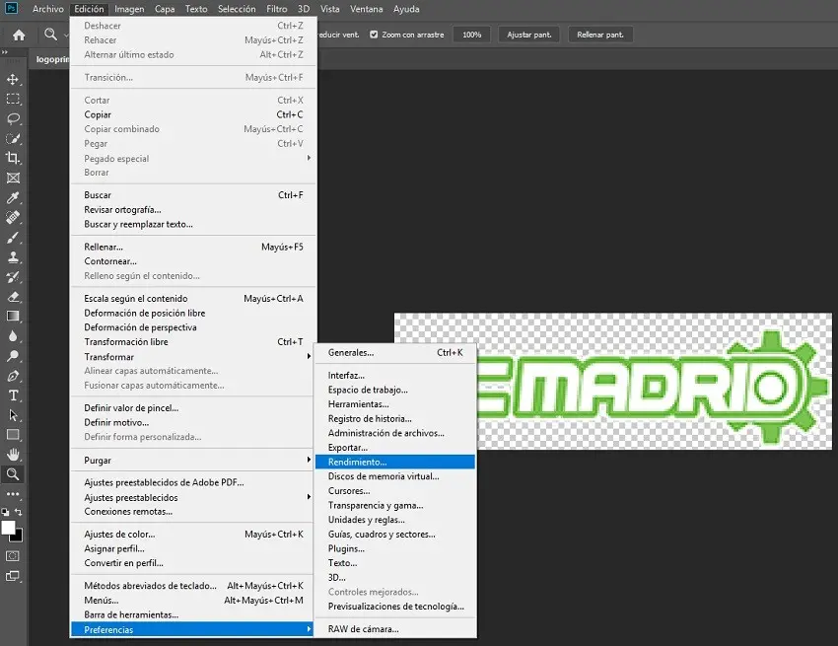
Task: Choose Ajustes de color... command
Action: [192, 535]
